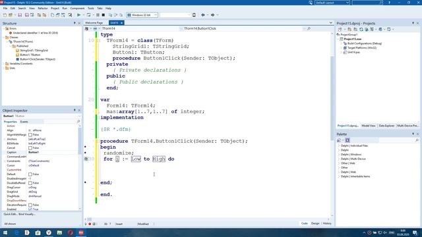
Task: Uncheck the Enabled property checkbox
Action: tap(30, 209)
